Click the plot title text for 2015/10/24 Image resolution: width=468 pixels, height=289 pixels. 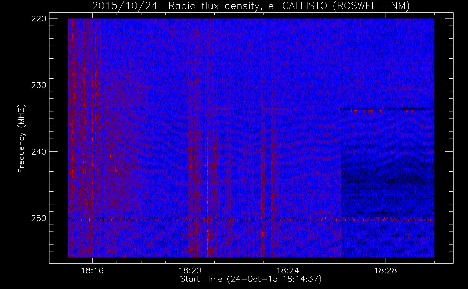point(251,6)
